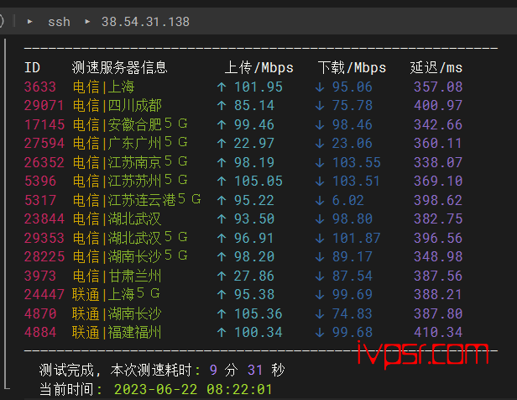
Task: Click the ssh breadcrumb segment
Action: coord(59,22)
